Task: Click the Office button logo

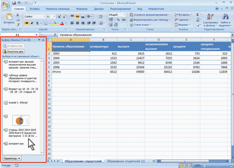Action: click(5, 5)
